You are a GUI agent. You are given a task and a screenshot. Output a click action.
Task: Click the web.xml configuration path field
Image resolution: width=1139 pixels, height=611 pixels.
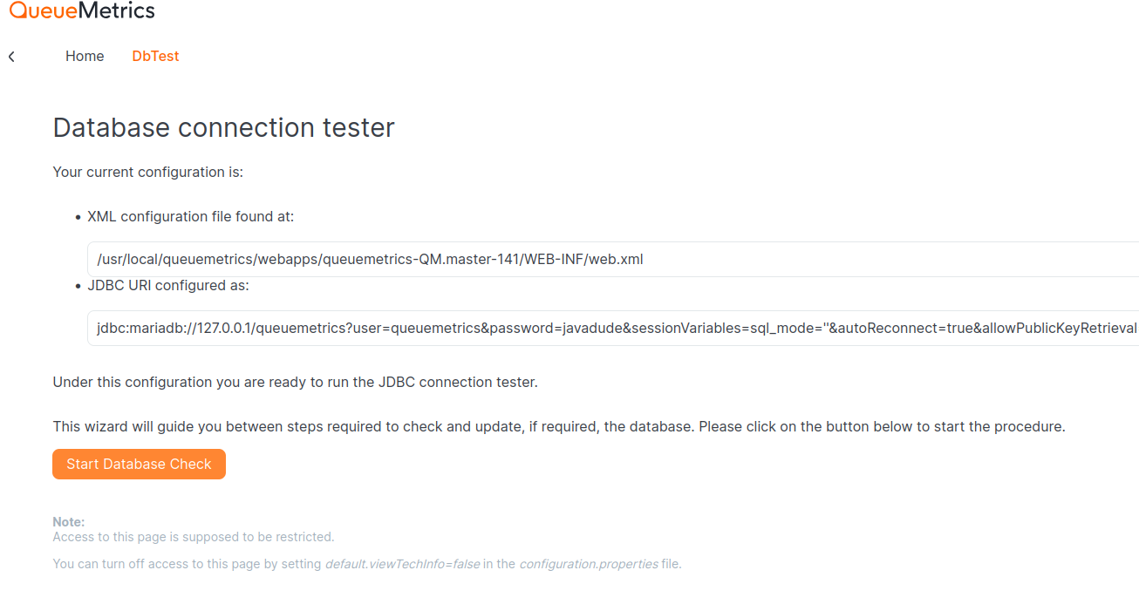[x=610, y=259]
